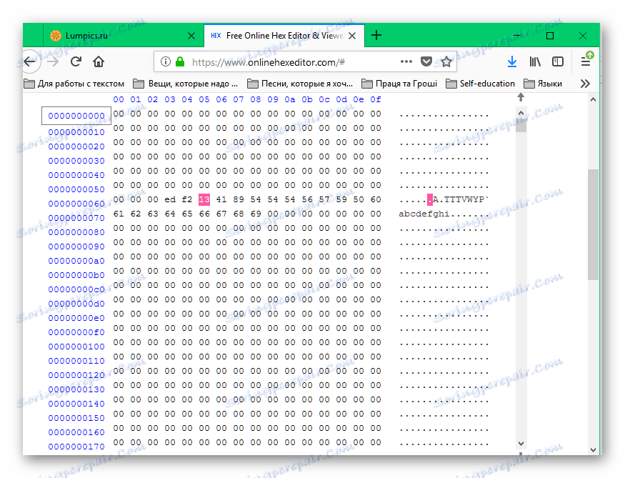The width and height of the screenshot is (625, 478).
Task: Click offset label 0000000170
Action: point(76,447)
